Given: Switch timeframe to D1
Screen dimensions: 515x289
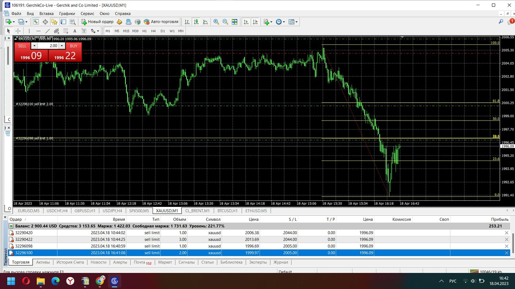Looking at the screenshot, I should (x=163, y=31).
